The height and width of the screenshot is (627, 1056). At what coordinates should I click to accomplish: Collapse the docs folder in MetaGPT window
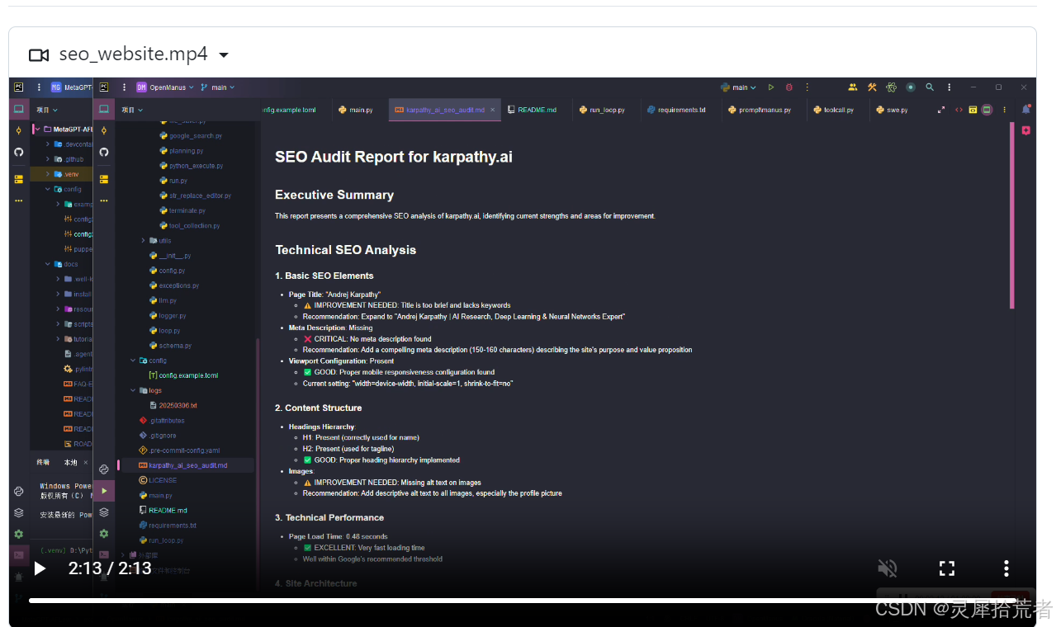(x=48, y=264)
